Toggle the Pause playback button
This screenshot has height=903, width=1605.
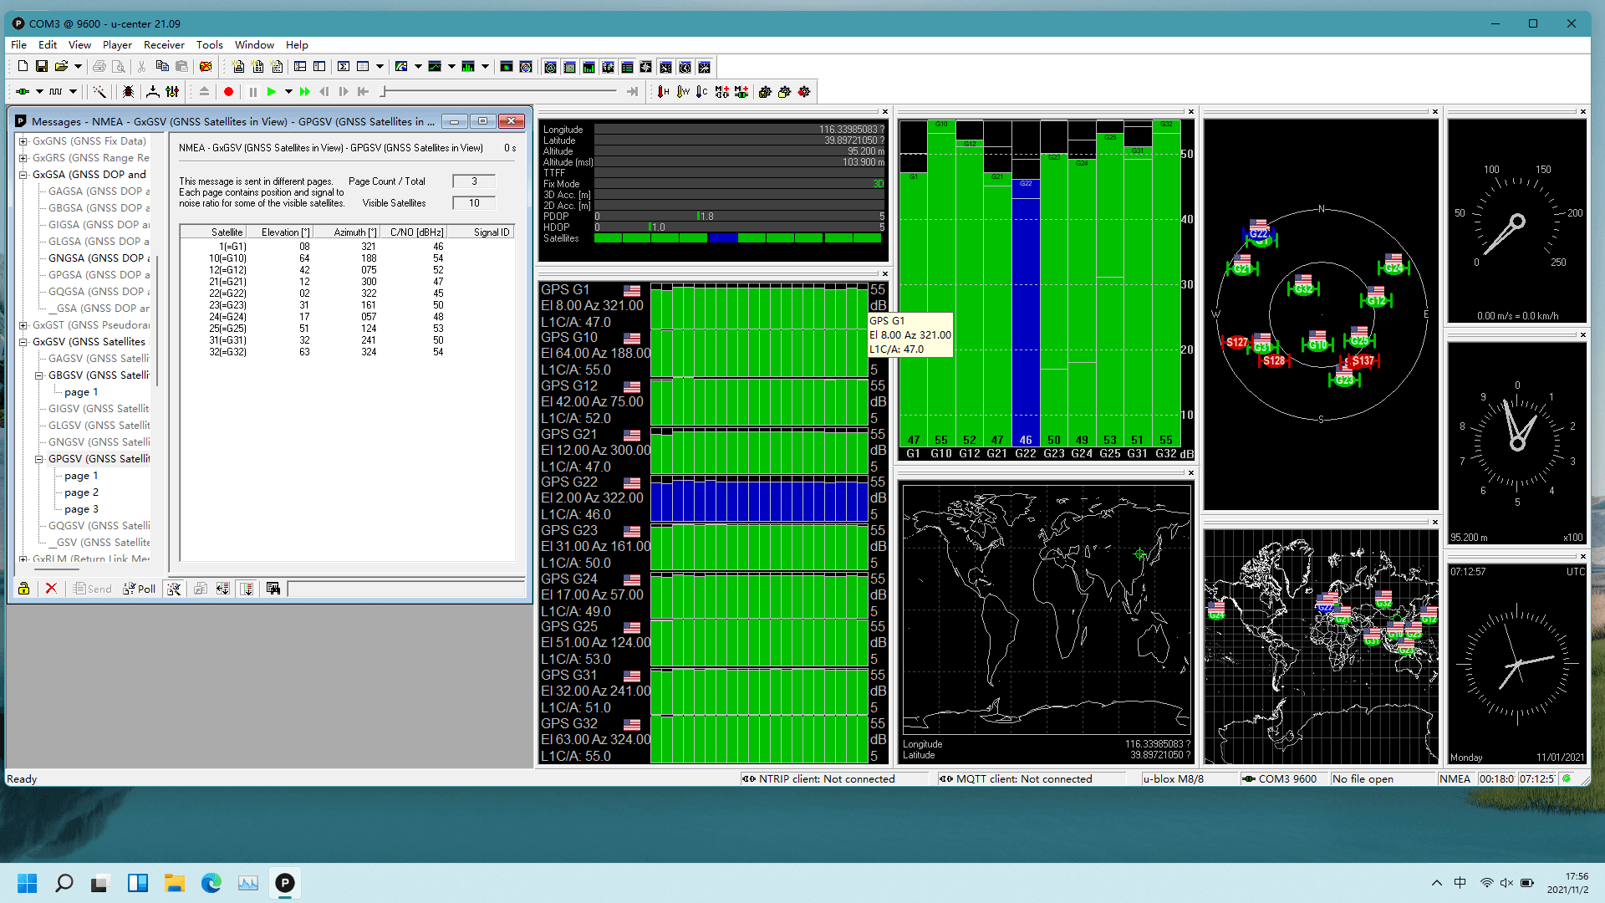coord(252,92)
